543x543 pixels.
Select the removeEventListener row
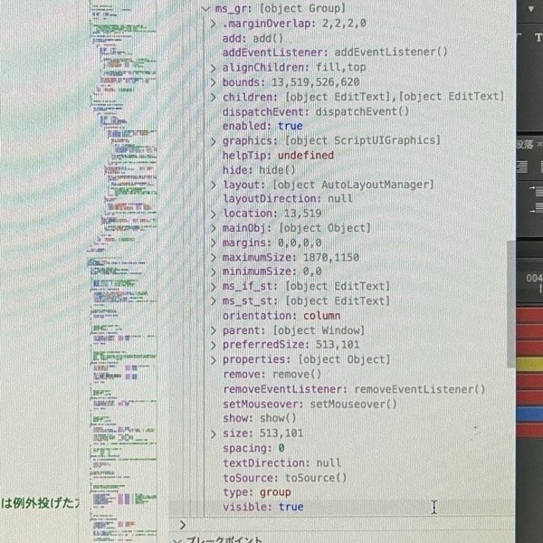(354, 389)
